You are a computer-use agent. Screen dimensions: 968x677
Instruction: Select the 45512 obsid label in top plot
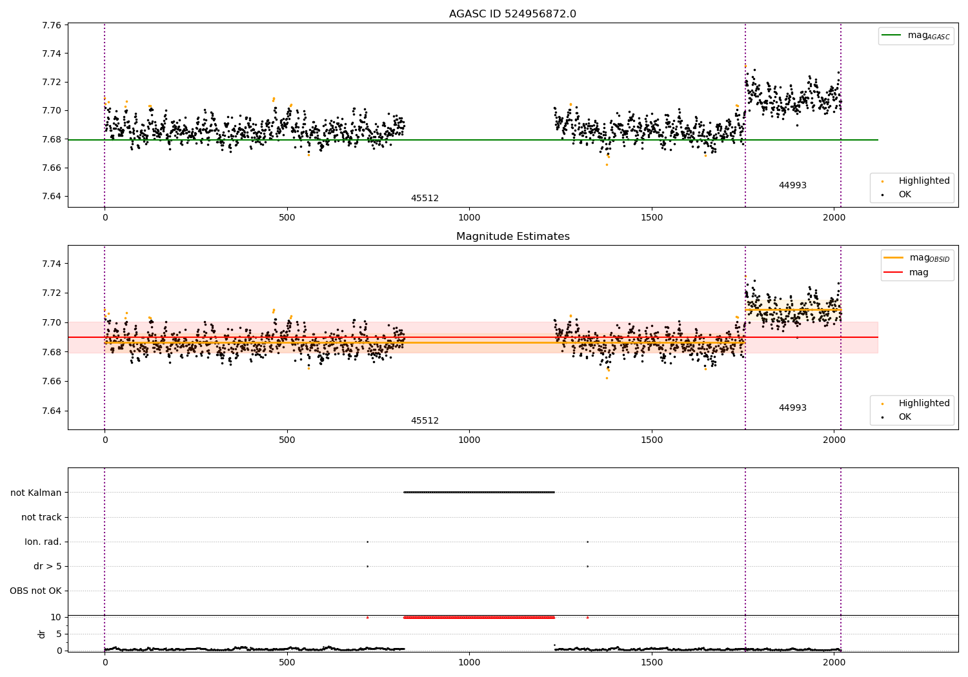425,199
